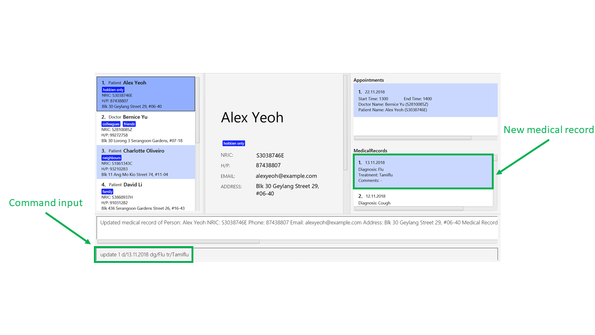Click H/P: 93210283 under Charlotte Oliveiro
Image resolution: width=595 pixels, height=335 pixels.
[114, 169]
